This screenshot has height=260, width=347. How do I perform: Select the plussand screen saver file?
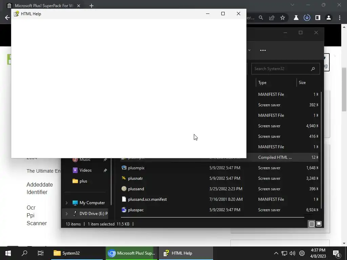tap(136, 189)
